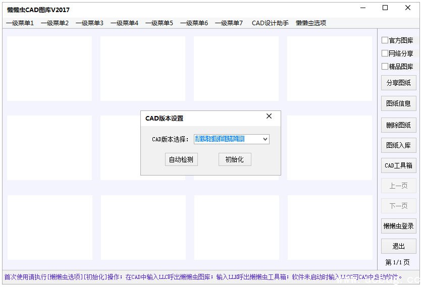This screenshot has width=422, height=287.
Task: Click the 懒懒虫登录 button
Action: tap(398, 226)
